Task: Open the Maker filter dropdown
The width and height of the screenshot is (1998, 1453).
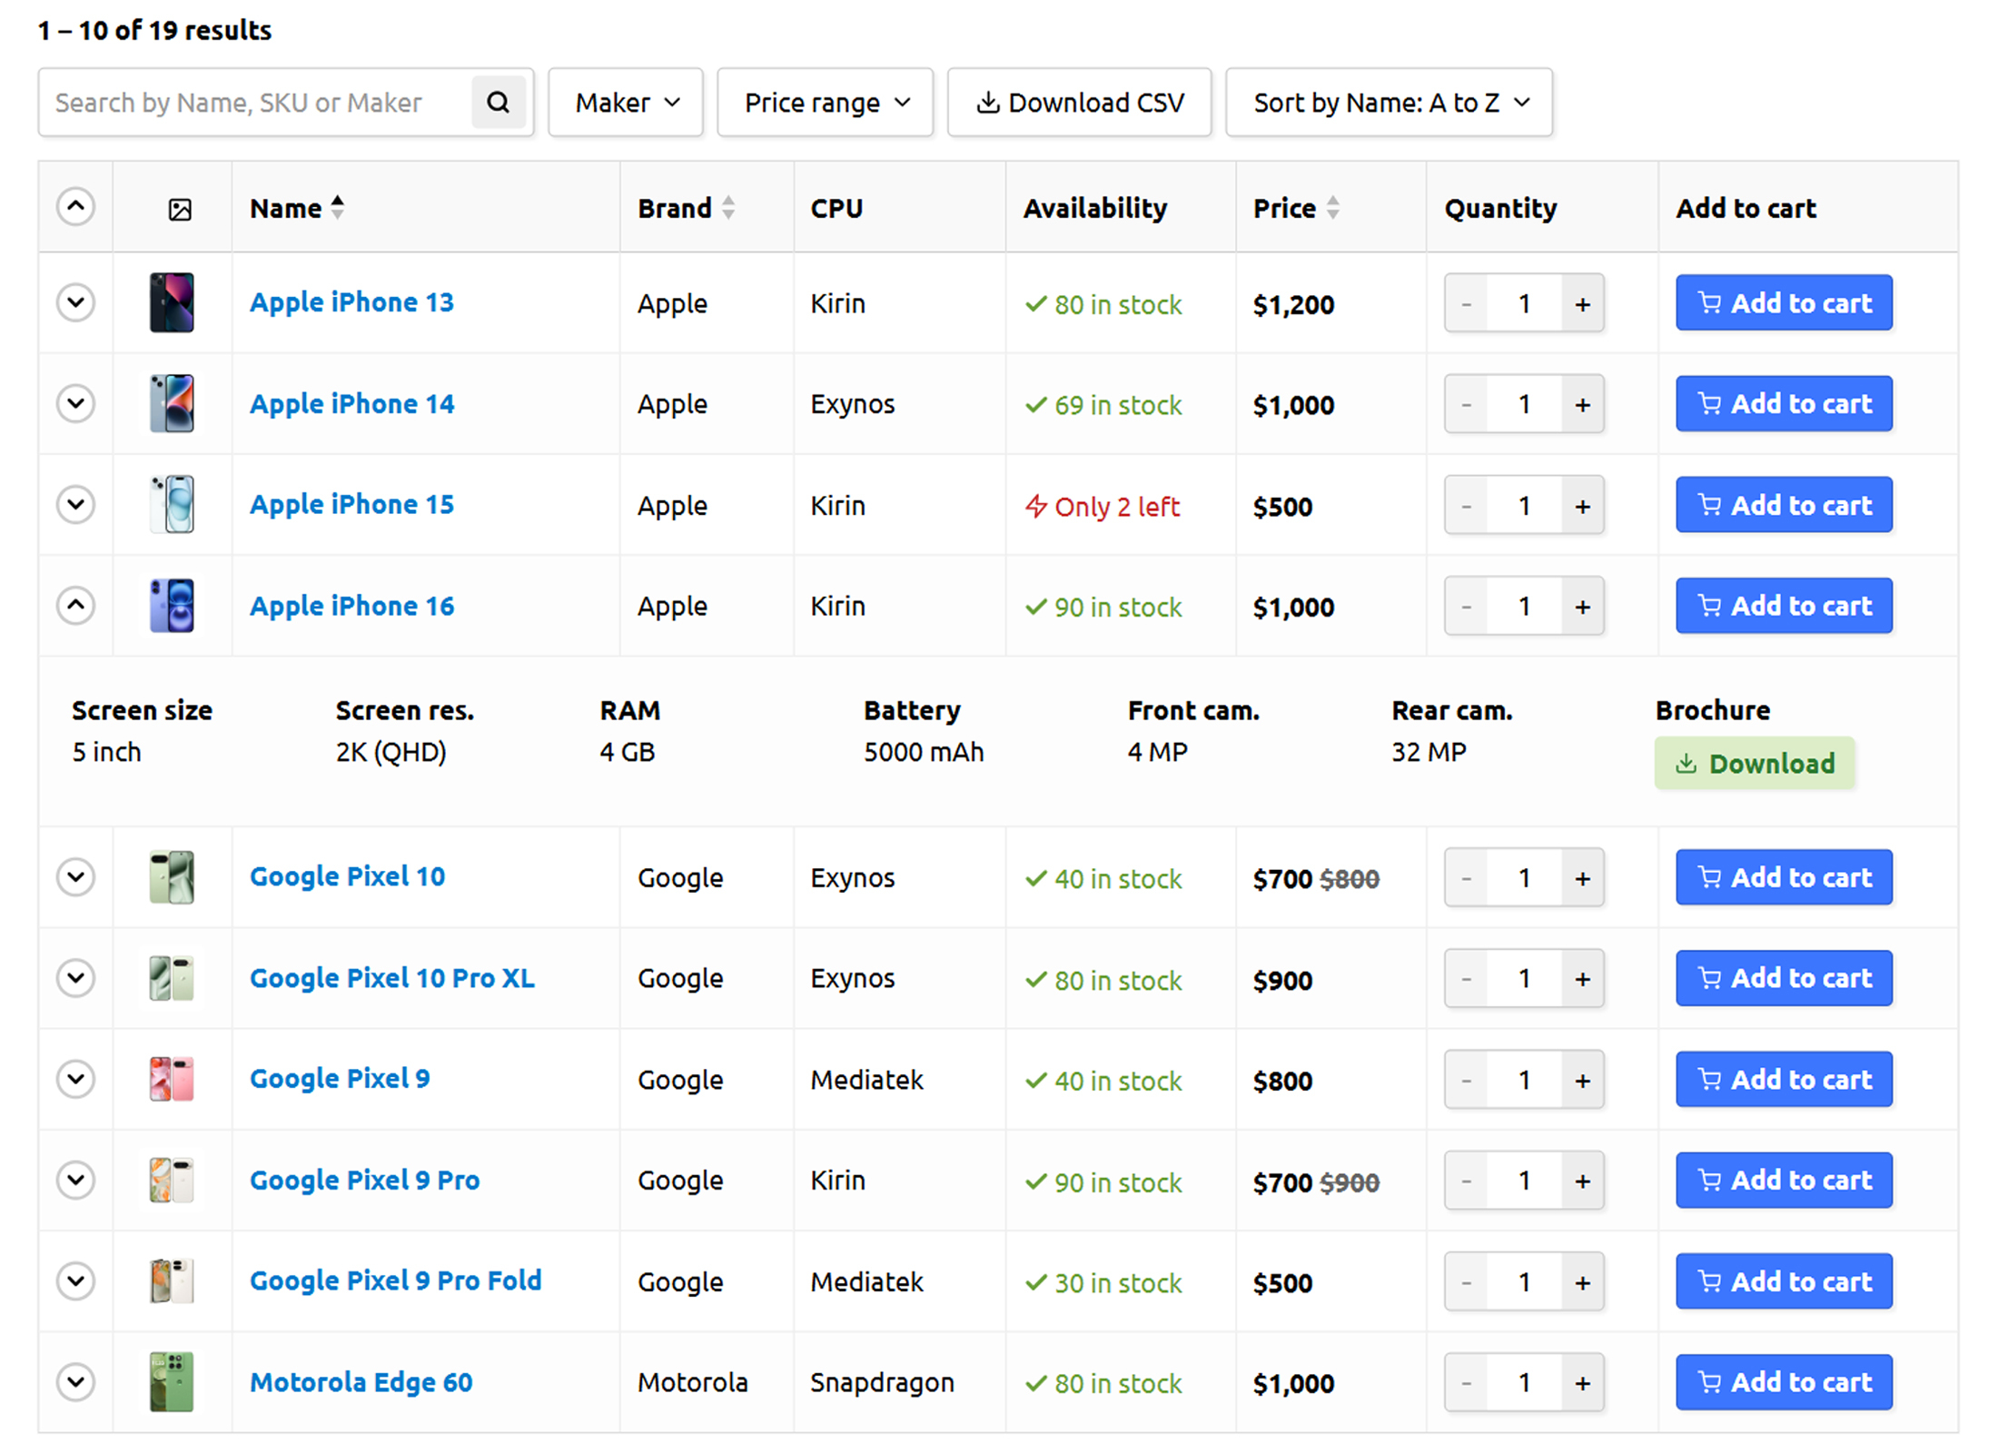Action: coord(626,103)
